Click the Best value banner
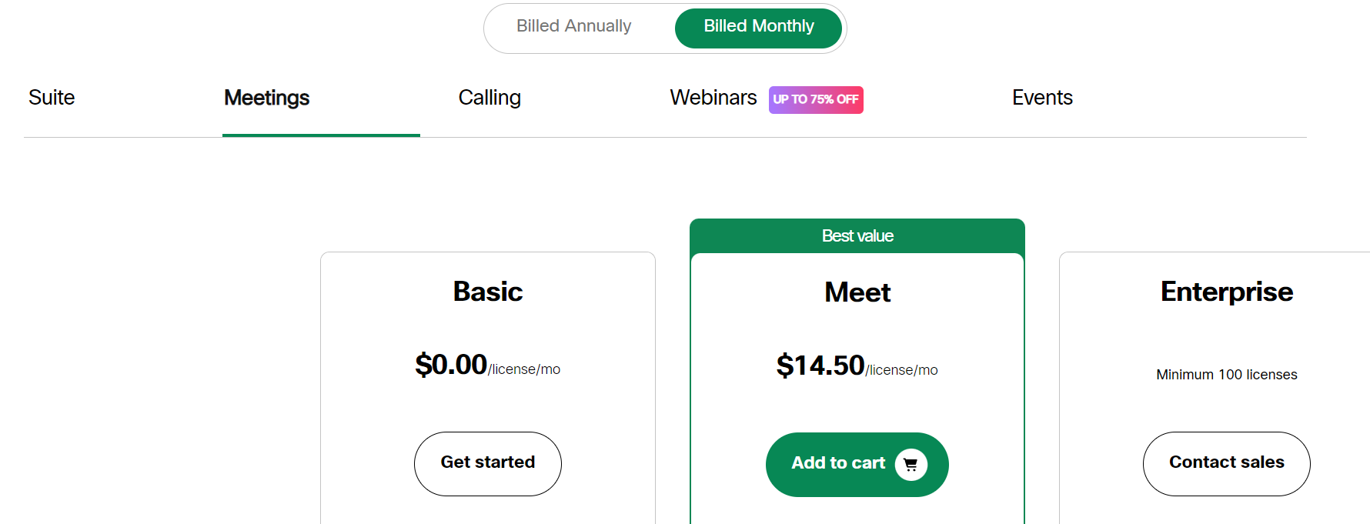The image size is (1370, 524). [857, 236]
